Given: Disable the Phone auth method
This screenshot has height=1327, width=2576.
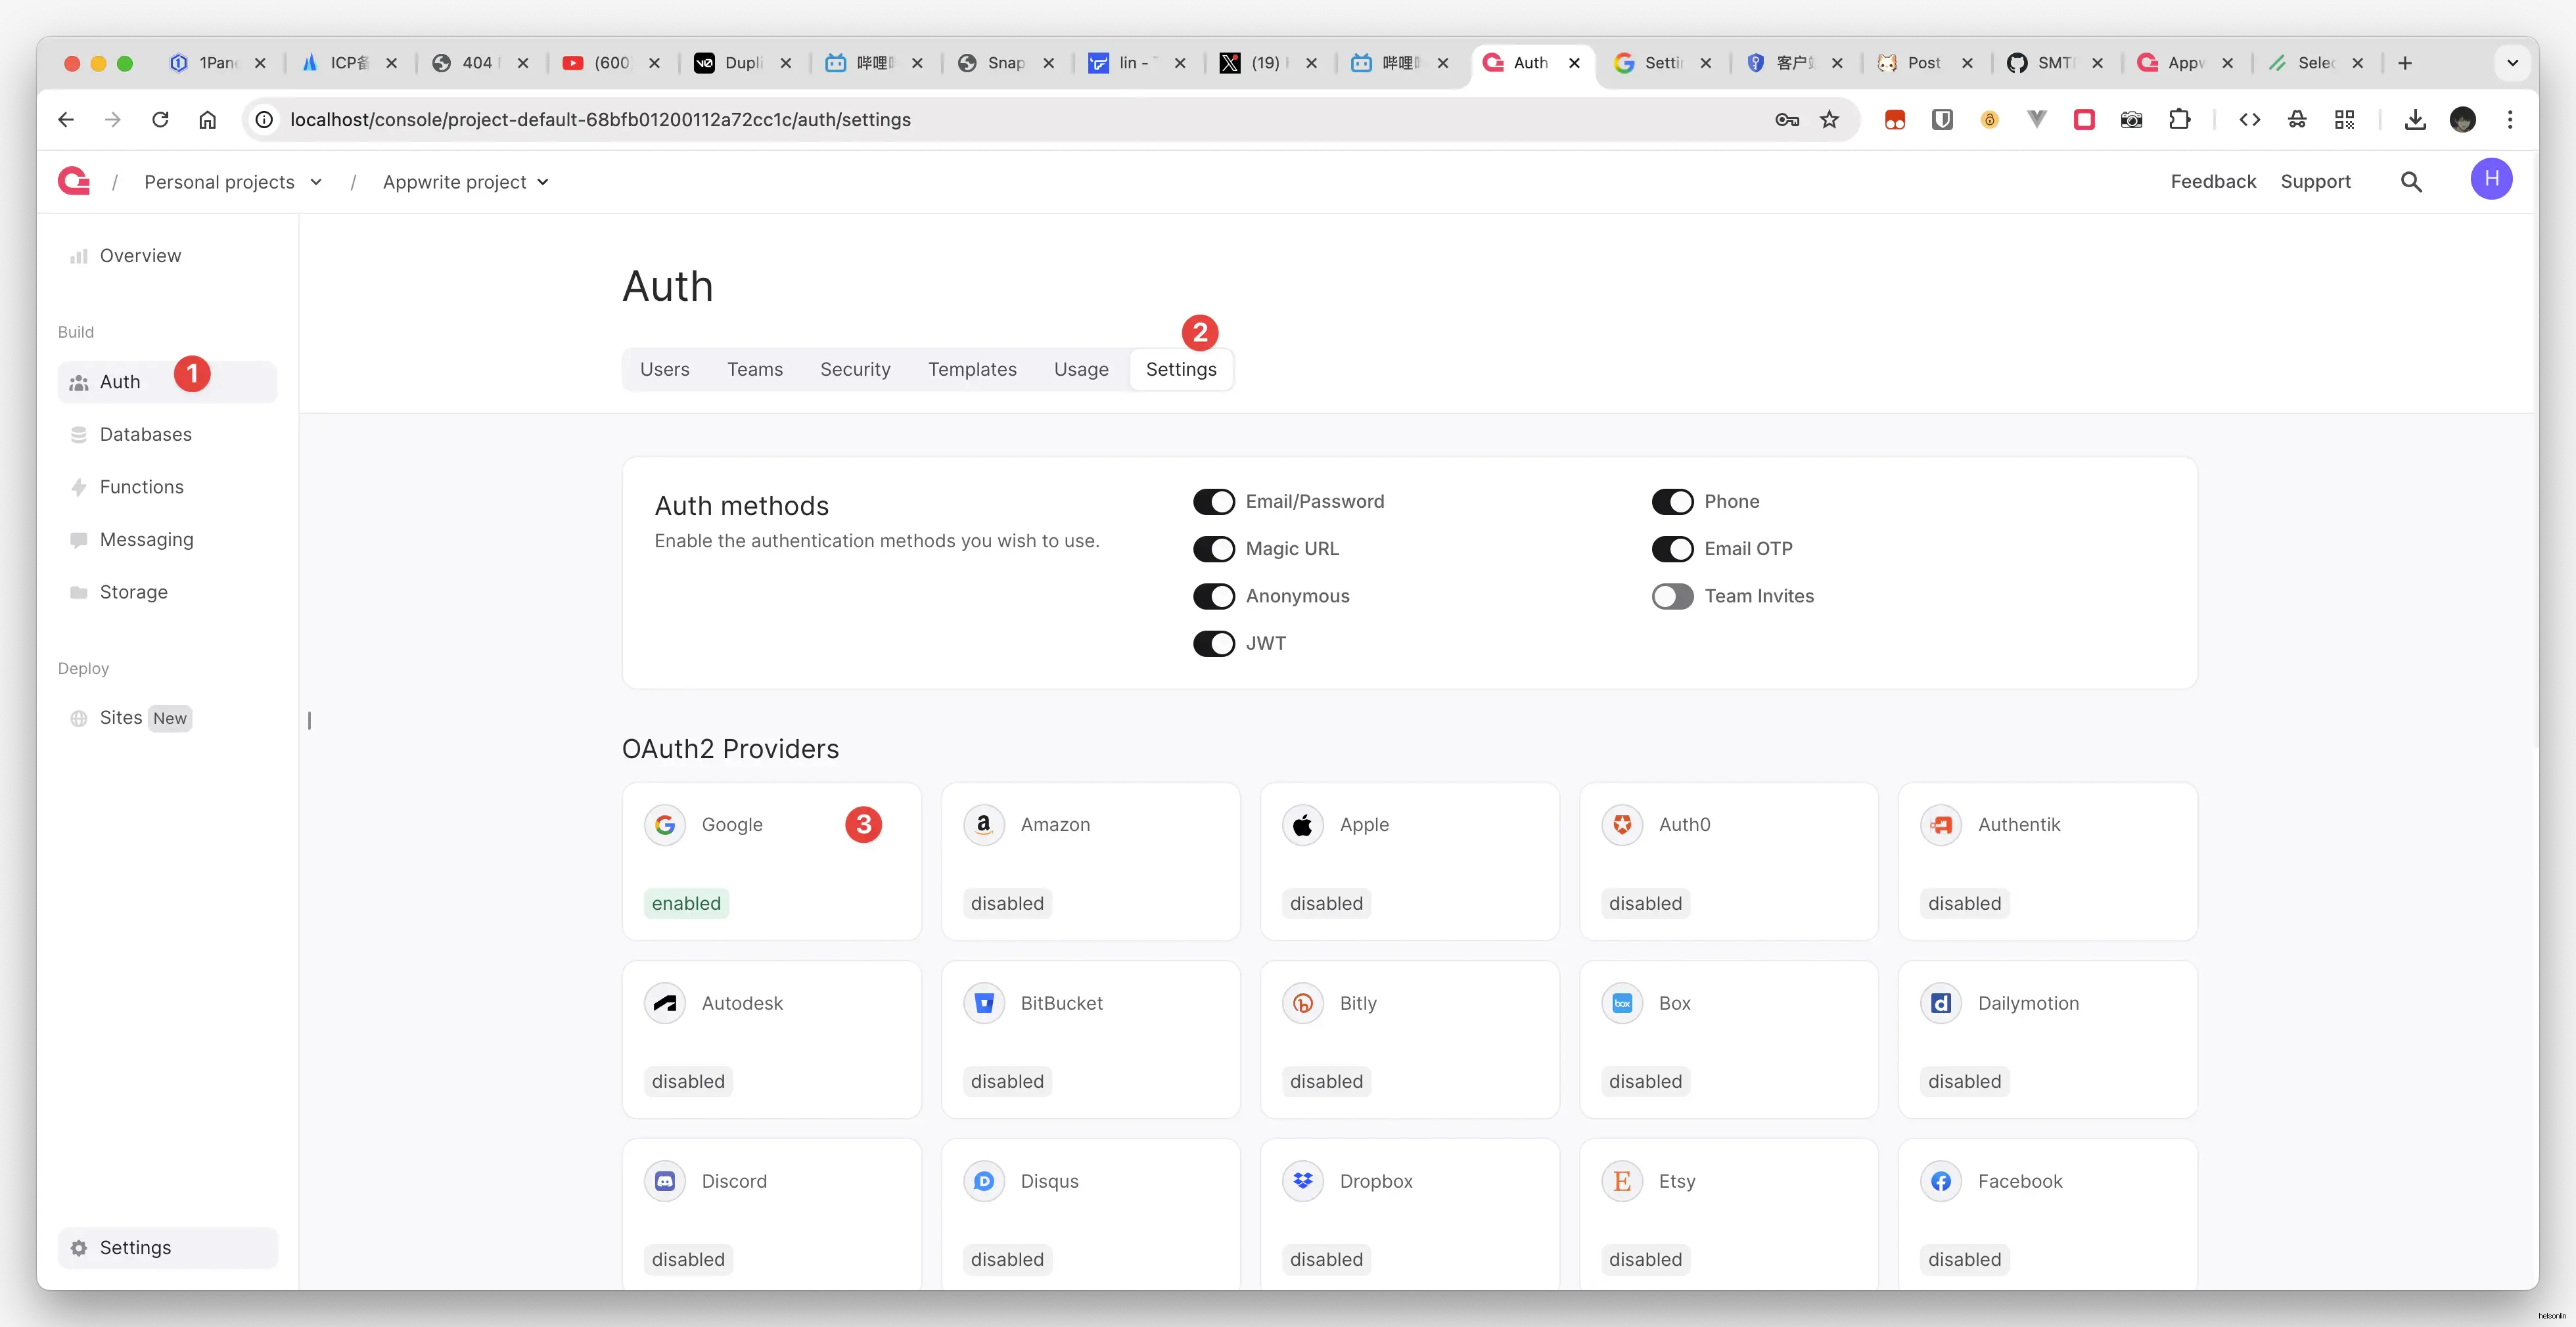Looking at the screenshot, I should coord(1673,502).
